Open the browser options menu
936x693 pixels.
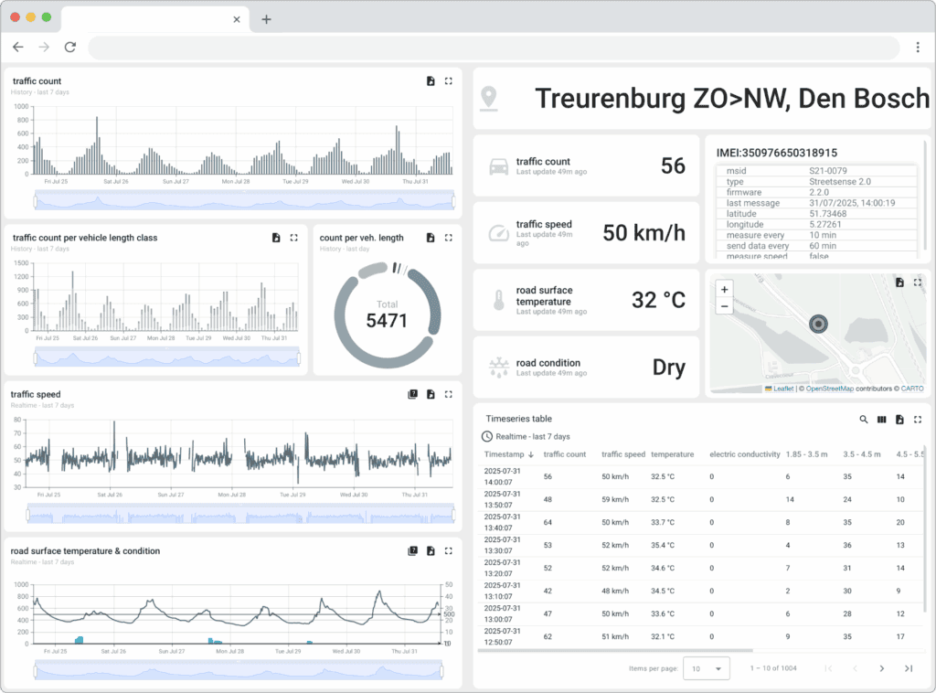tap(918, 46)
